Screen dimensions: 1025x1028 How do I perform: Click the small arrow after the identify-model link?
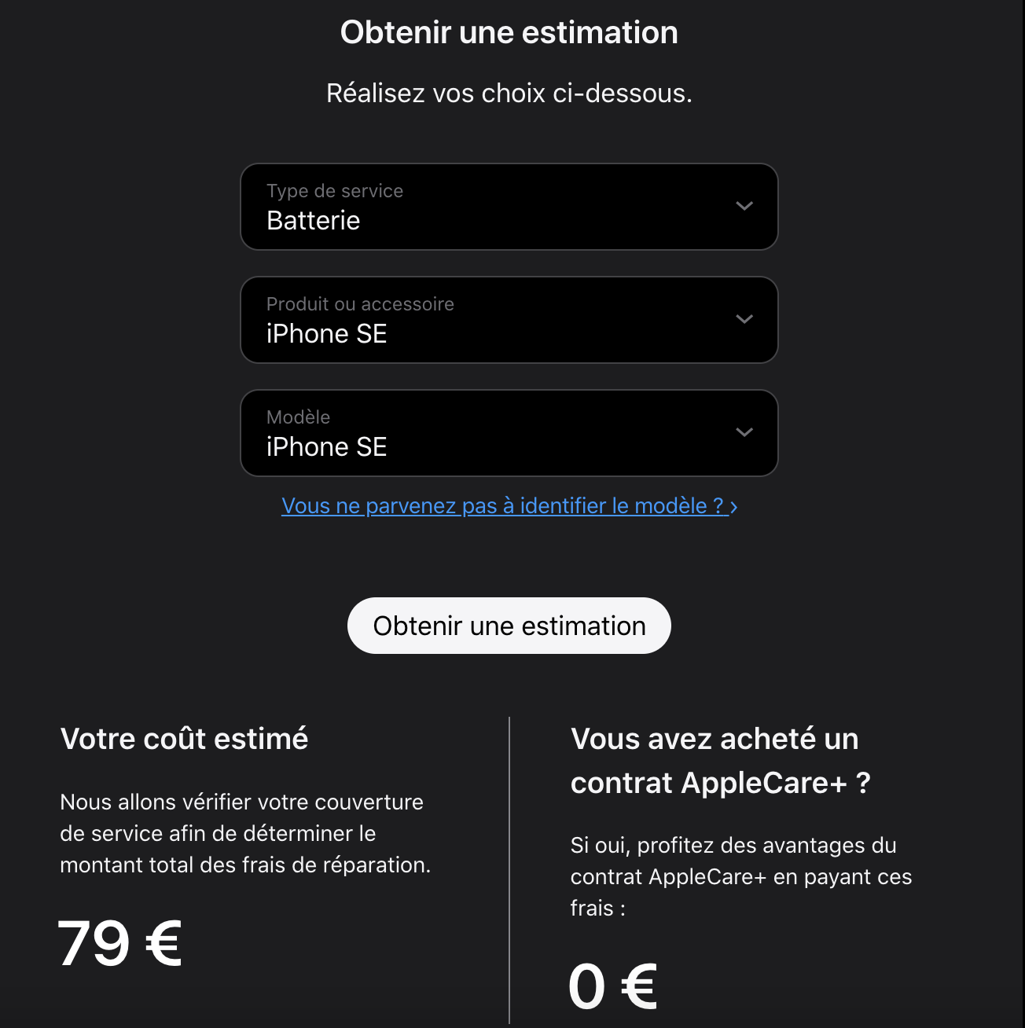point(734,508)
